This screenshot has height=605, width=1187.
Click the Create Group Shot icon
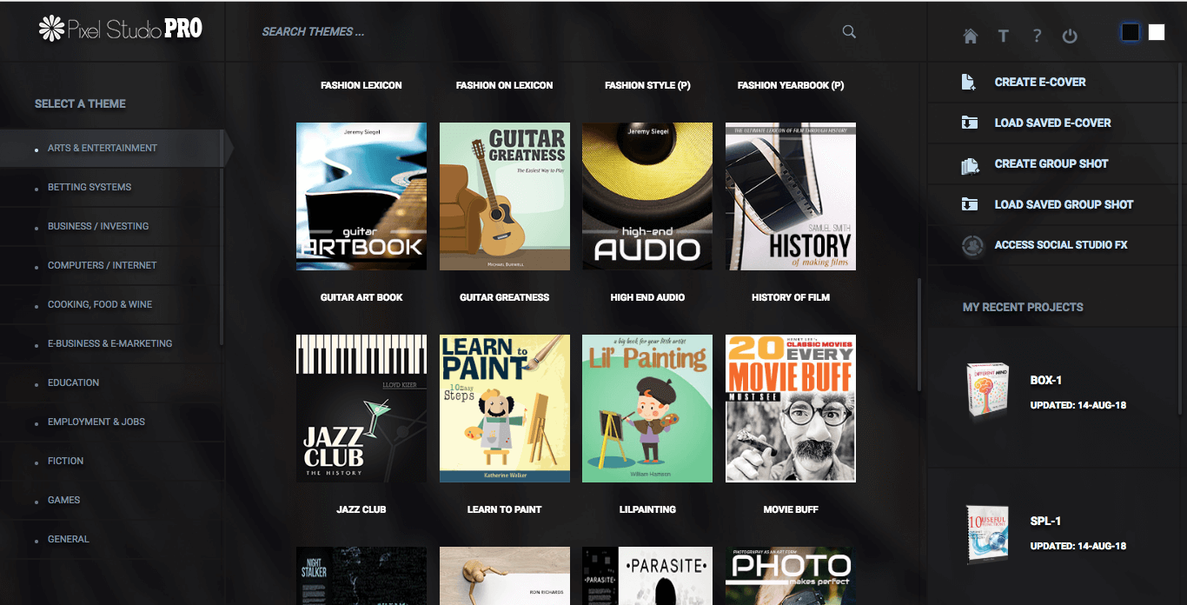[970, 163]
